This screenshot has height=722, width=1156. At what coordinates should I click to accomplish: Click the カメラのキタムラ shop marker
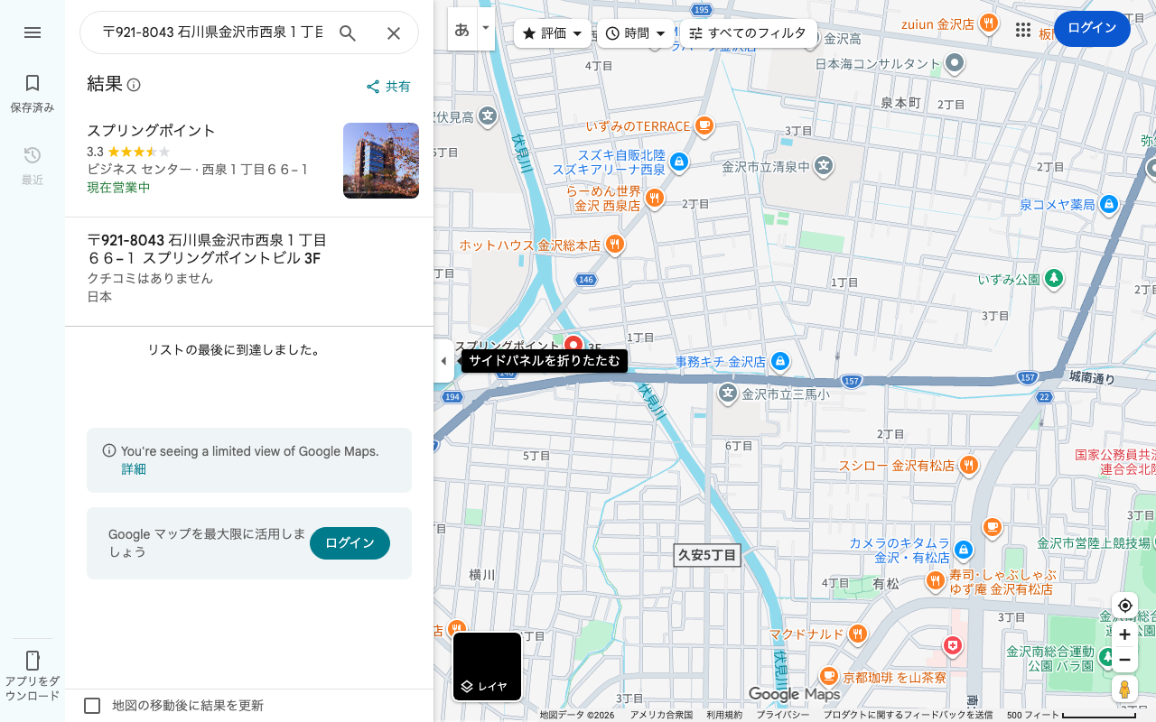[x=964, y=550]
